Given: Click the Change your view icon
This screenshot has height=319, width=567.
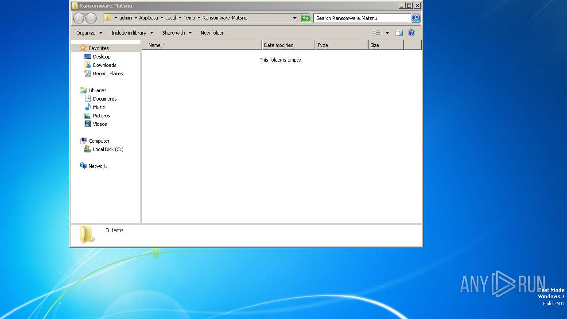Looking at the screenshot, I should point(376,33).
